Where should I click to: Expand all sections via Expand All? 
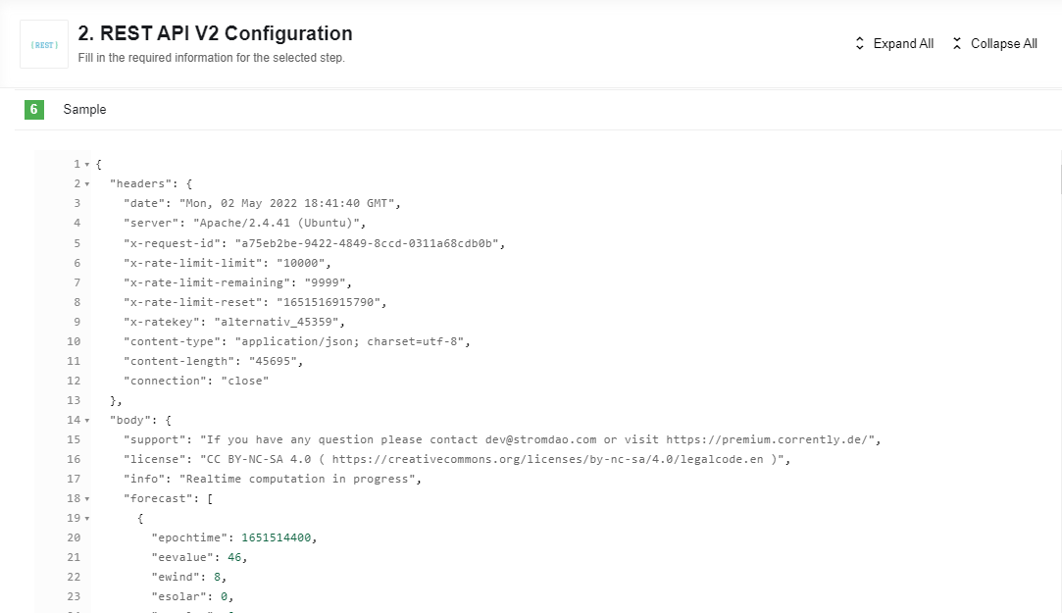click(x=894, y=43)
